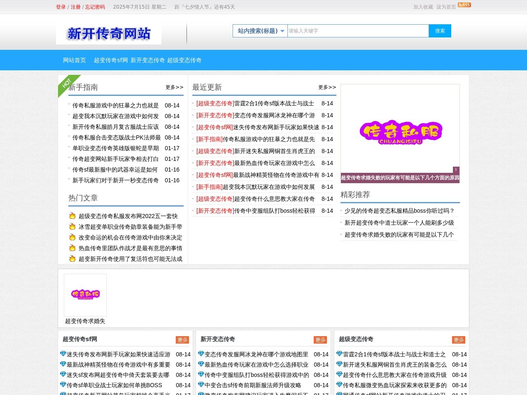Click the keyword search input field
Image resolution: width=527 pixels, height=395 pixels.
pos(358,31)
